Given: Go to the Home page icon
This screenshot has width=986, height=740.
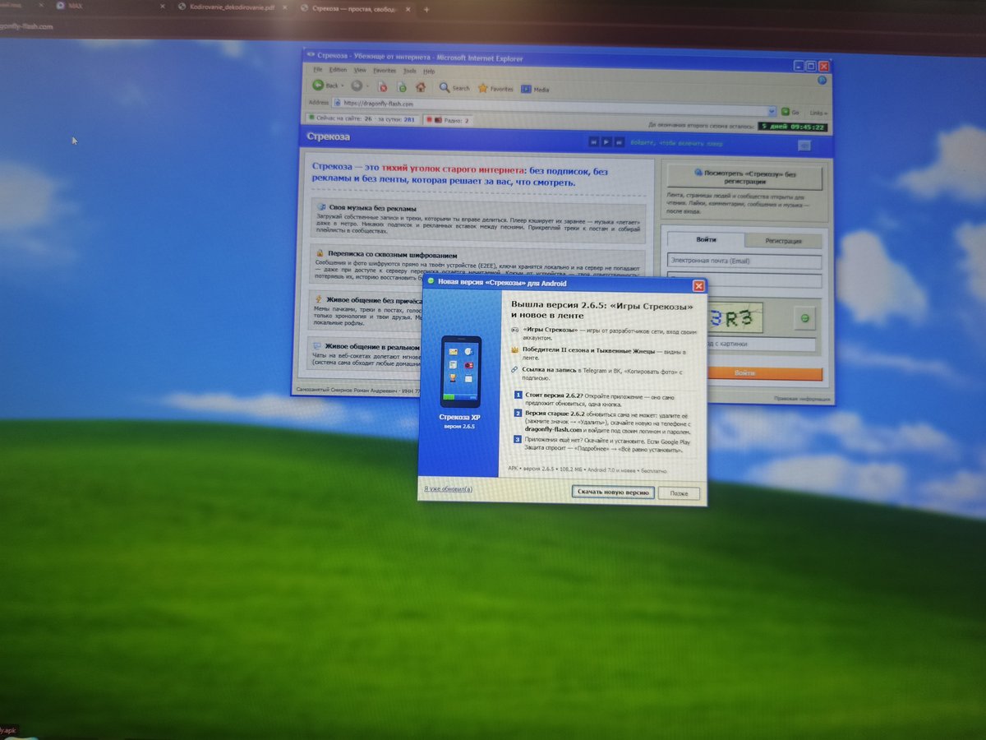Looking at the screenshot, I should 421,87.
